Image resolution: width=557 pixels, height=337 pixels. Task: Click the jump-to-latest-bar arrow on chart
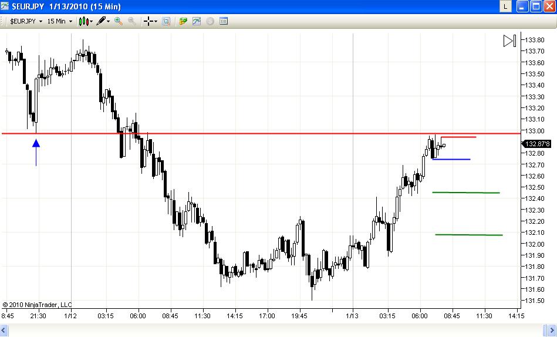click(510, 41)
